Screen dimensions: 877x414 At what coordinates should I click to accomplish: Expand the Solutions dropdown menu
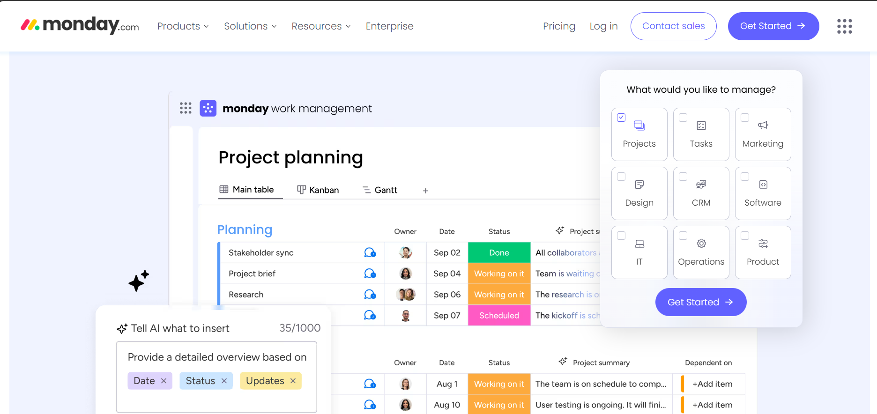(x=250, y=26)
